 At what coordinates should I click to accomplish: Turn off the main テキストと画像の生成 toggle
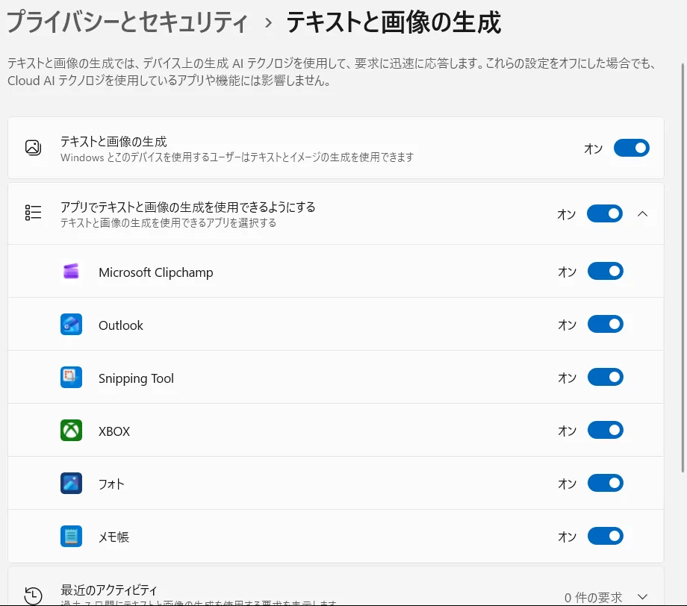631,148
